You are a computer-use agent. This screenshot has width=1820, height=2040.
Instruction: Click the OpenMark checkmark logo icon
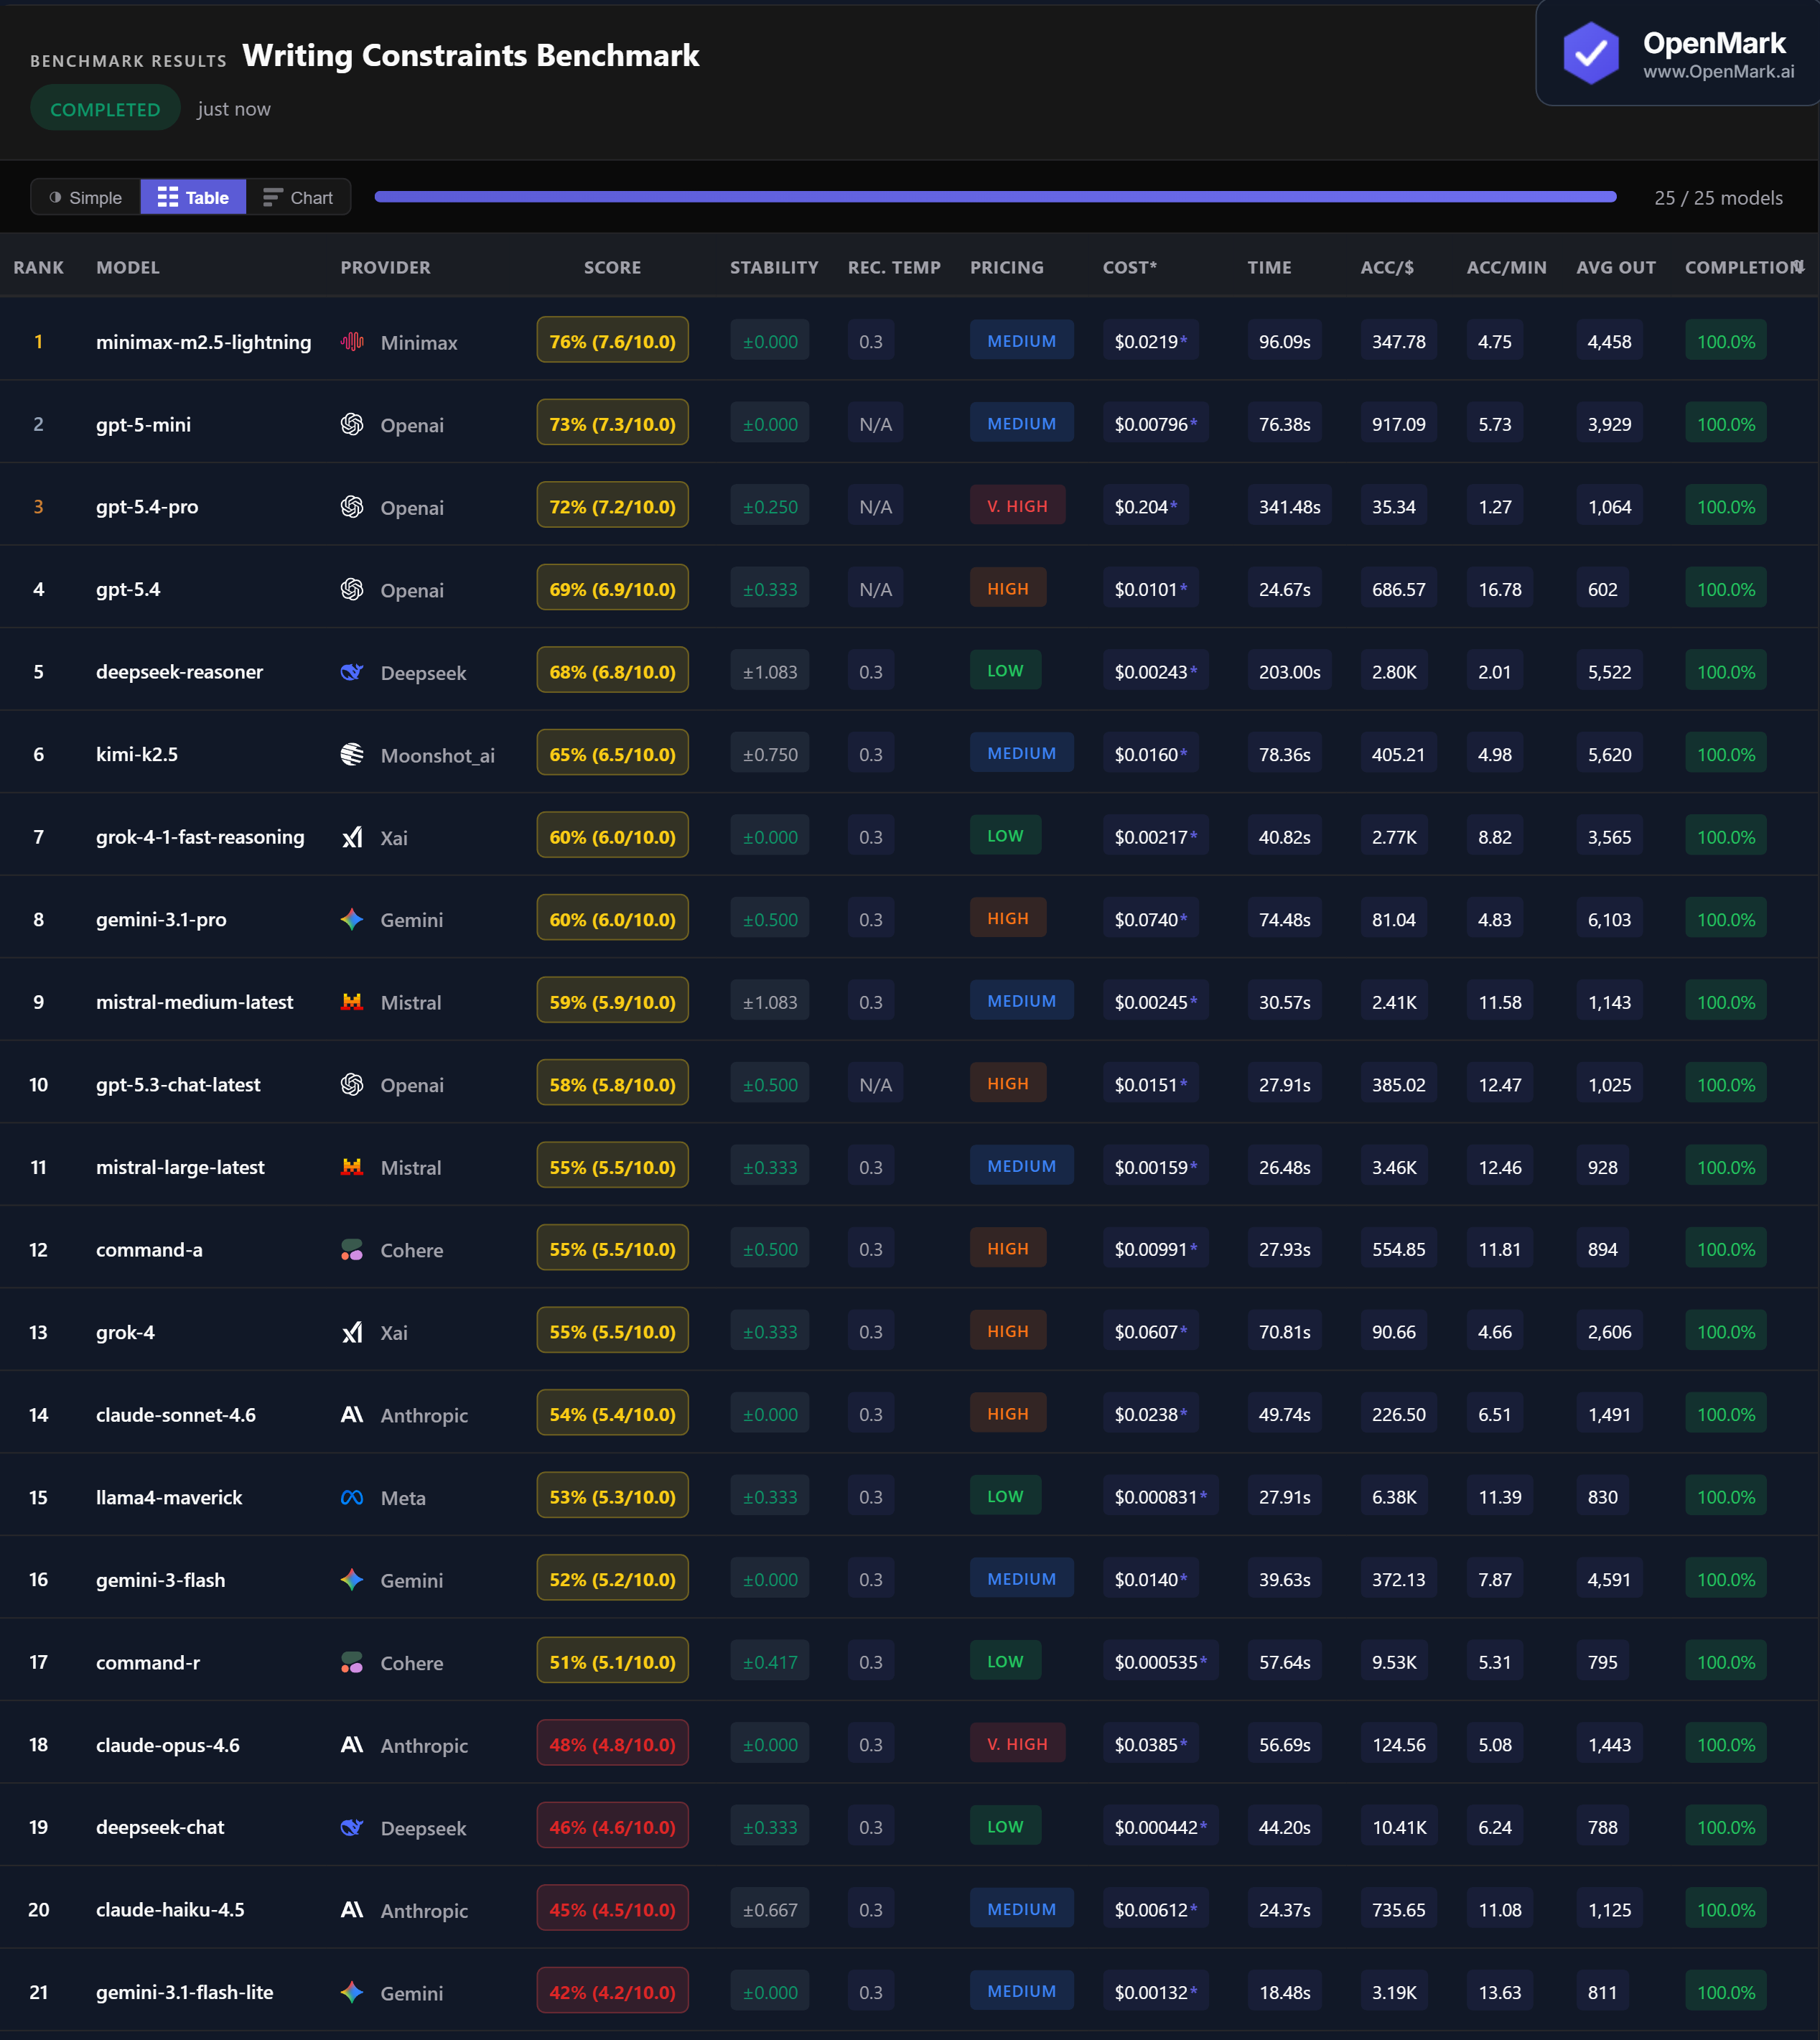click(x=1590, y=54)
